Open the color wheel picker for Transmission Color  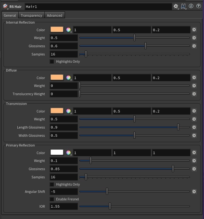point(69,111)
